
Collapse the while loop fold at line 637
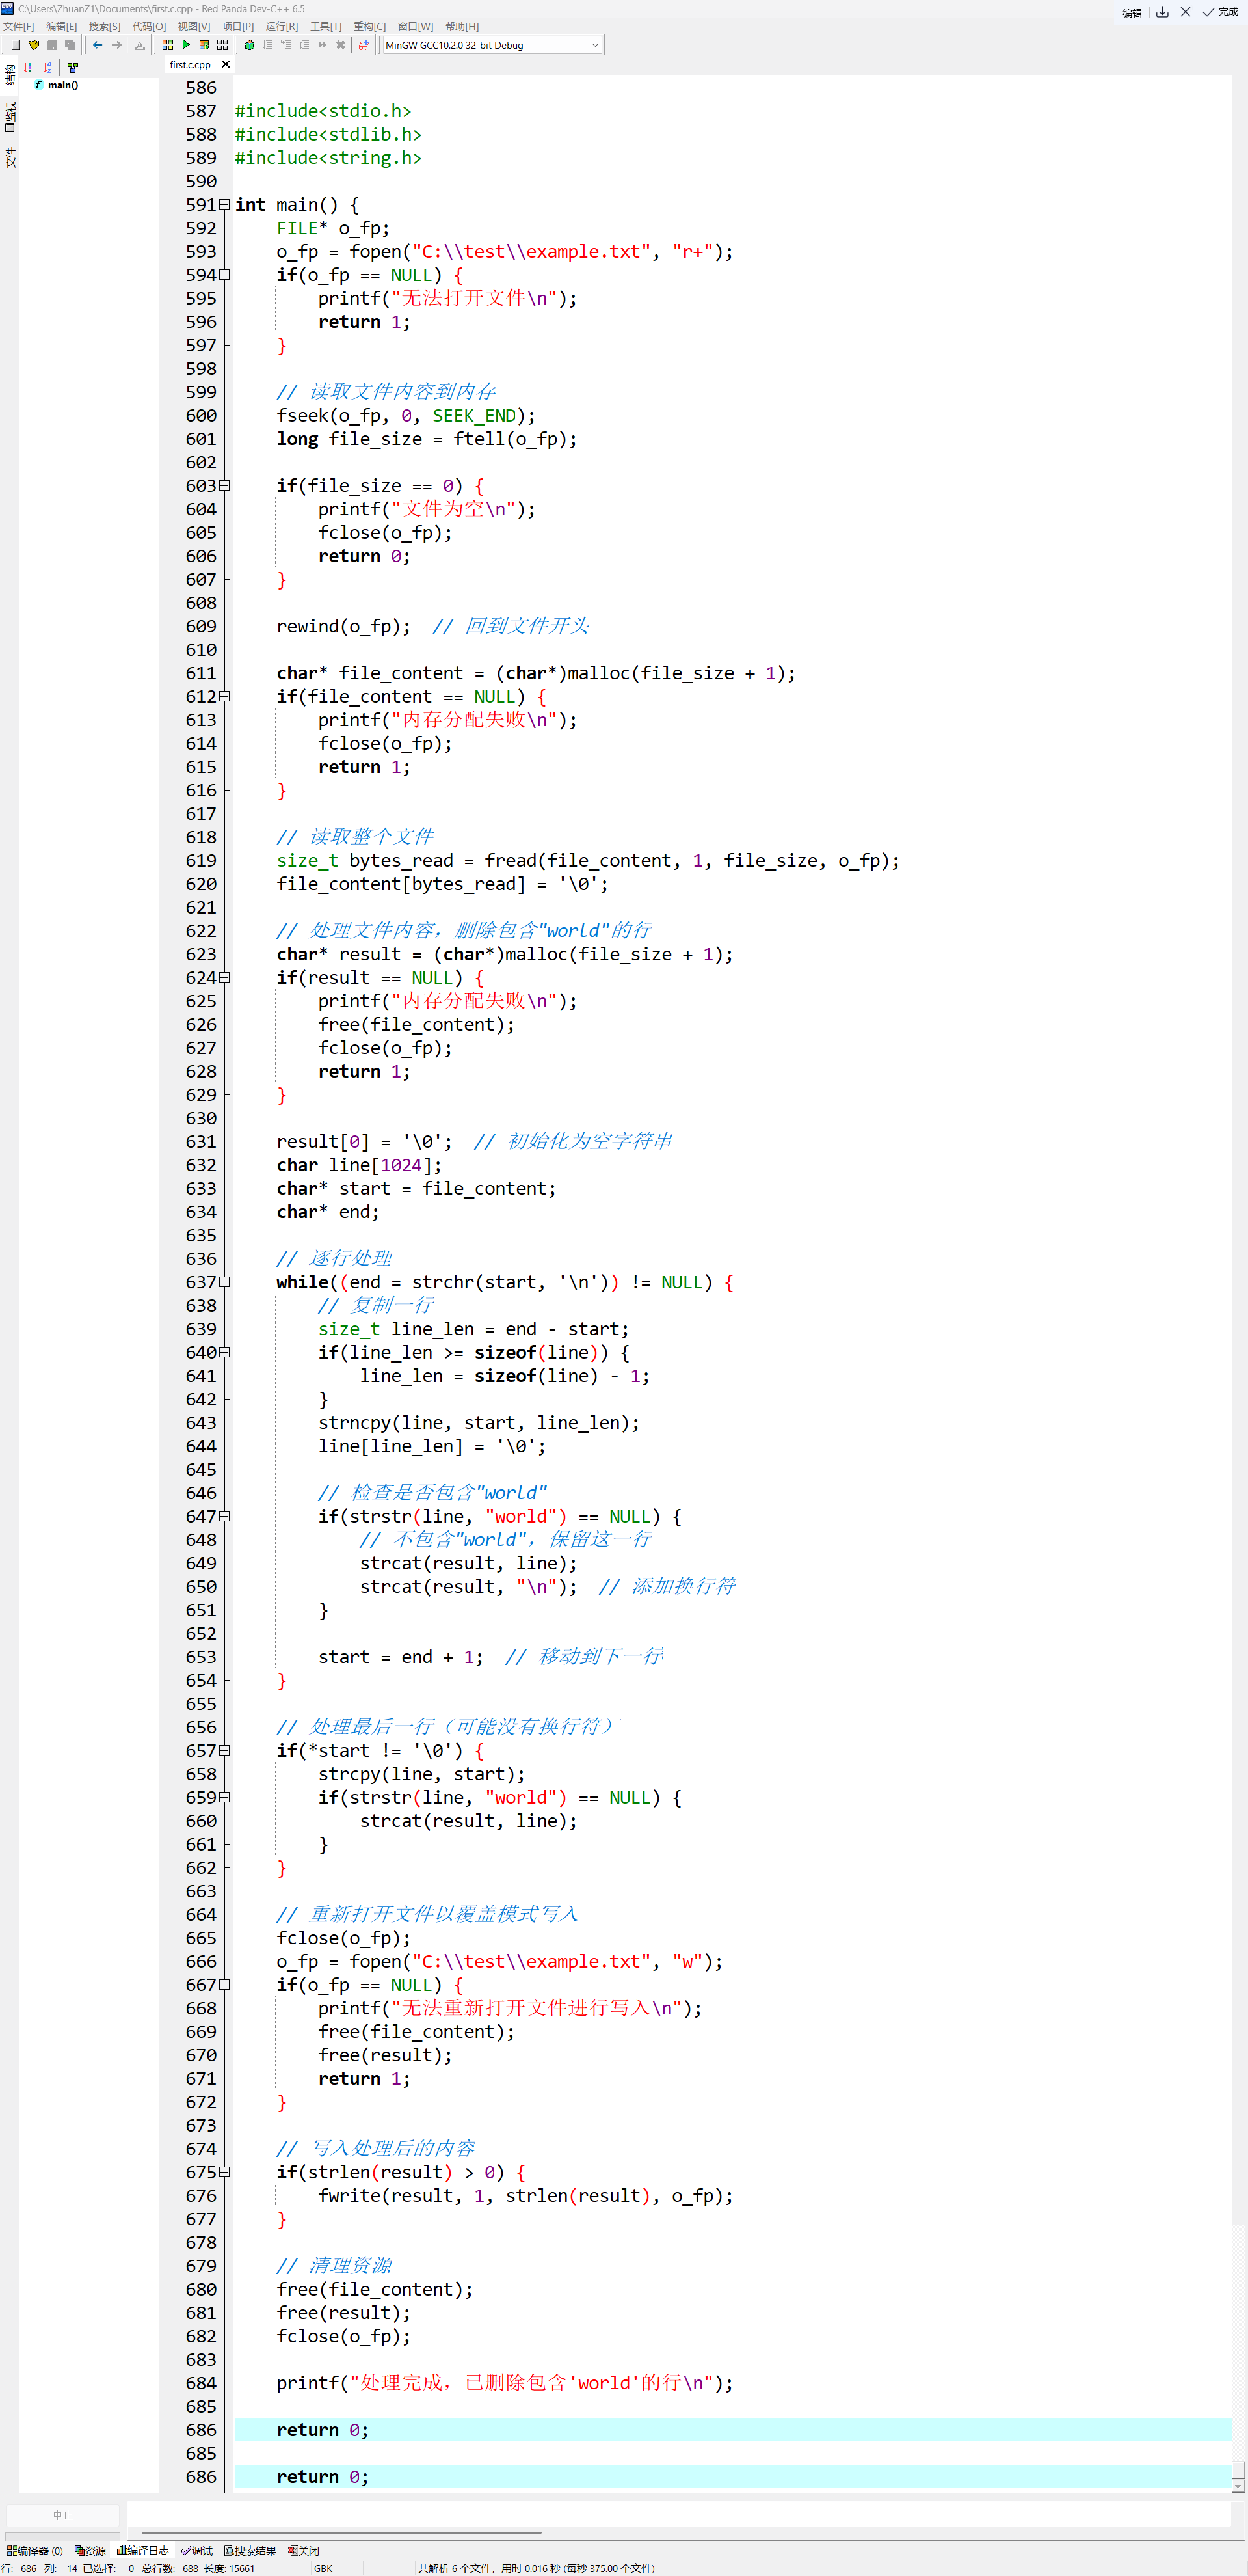[224, 1282]
